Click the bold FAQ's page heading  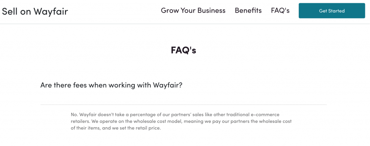(x=183, y=50)
